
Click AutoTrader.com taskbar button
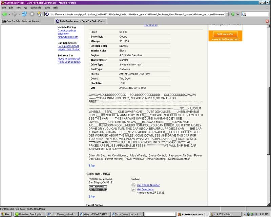192,214
